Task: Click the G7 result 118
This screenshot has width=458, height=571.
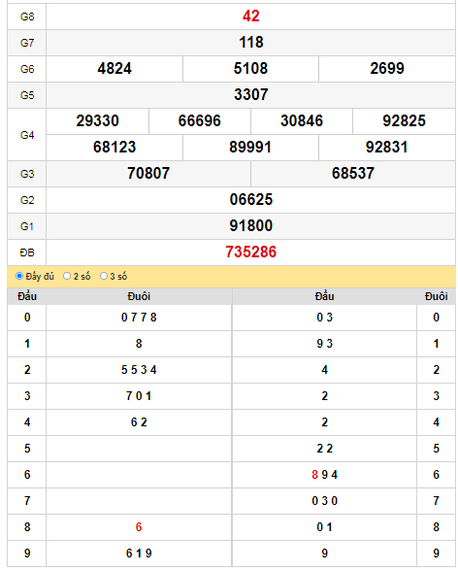Action: point(251,43)
